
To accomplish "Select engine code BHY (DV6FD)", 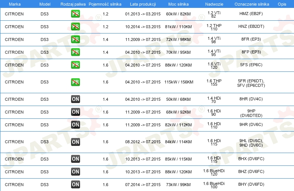I will [251, 184].
